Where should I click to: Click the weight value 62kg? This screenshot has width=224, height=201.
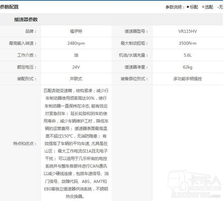coord(187,67)
